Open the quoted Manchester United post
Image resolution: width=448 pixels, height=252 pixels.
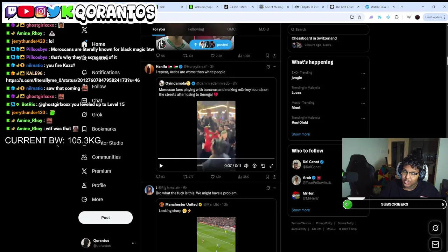pyautogui.click(x=216, y=226)
